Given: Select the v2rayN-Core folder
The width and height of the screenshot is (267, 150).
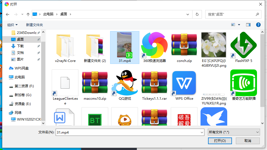Looking at the screenshot, I should [x=65, y=47].
